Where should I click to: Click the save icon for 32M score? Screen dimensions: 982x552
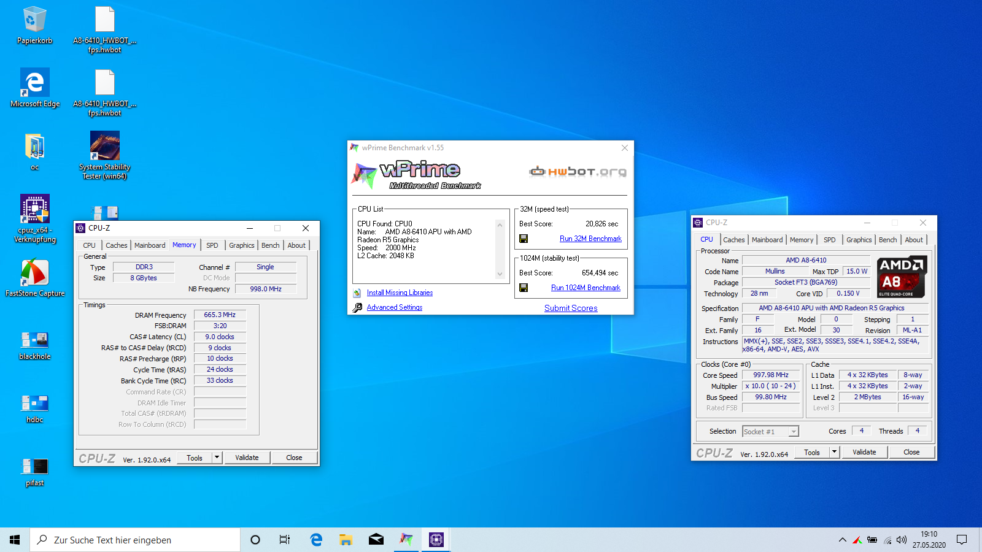[x=524, y=239]
